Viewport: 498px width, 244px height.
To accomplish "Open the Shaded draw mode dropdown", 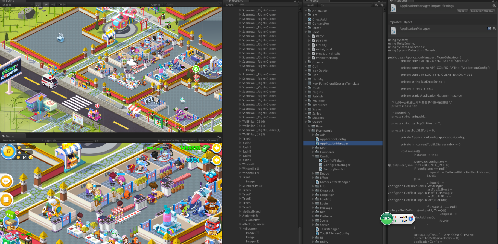I will click(18, 5).
